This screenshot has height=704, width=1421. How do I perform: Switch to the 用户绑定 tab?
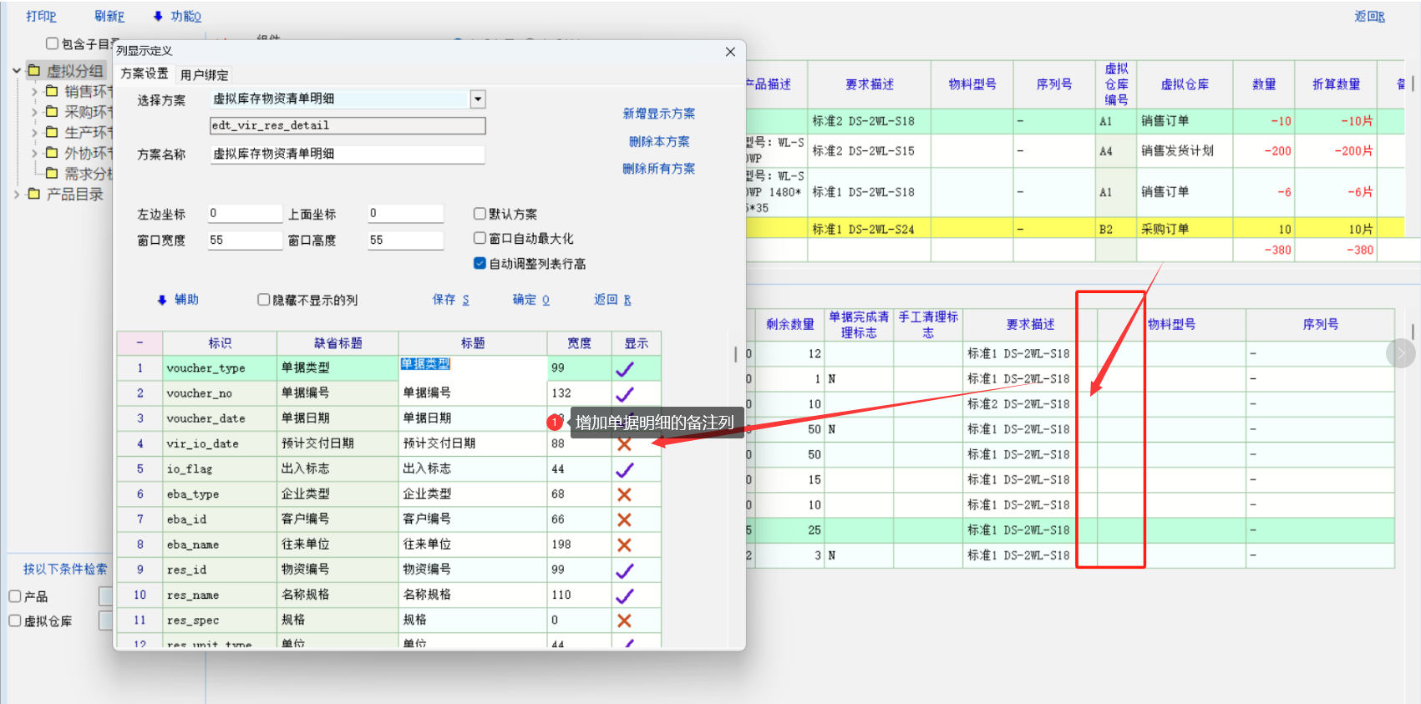(204, 74)
